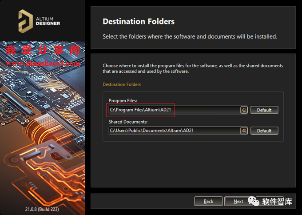Click the 'Choose where to install' description paragraph
The width and height of the screenshot is (302, 215).
(x=193, y=68)
